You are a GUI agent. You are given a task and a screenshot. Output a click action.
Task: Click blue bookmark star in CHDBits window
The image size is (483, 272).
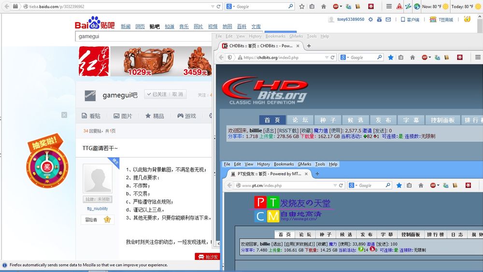[391, 57]
